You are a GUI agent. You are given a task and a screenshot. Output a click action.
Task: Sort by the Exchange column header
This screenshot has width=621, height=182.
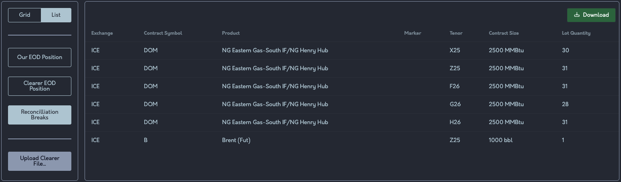coord(102,33)
